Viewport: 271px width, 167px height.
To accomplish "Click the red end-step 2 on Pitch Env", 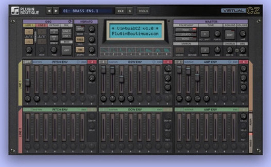I will 92,62.
